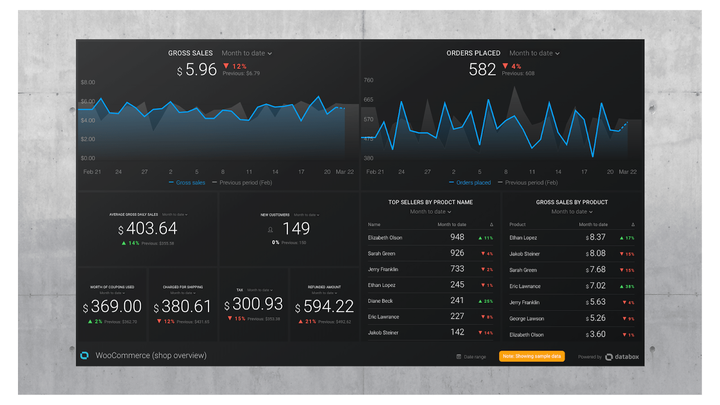Image resolution: width=720 pixels, height=405 pixels.
Task: Click the red down arrow next to Orders Placed 4%
Action: point(505,66)
